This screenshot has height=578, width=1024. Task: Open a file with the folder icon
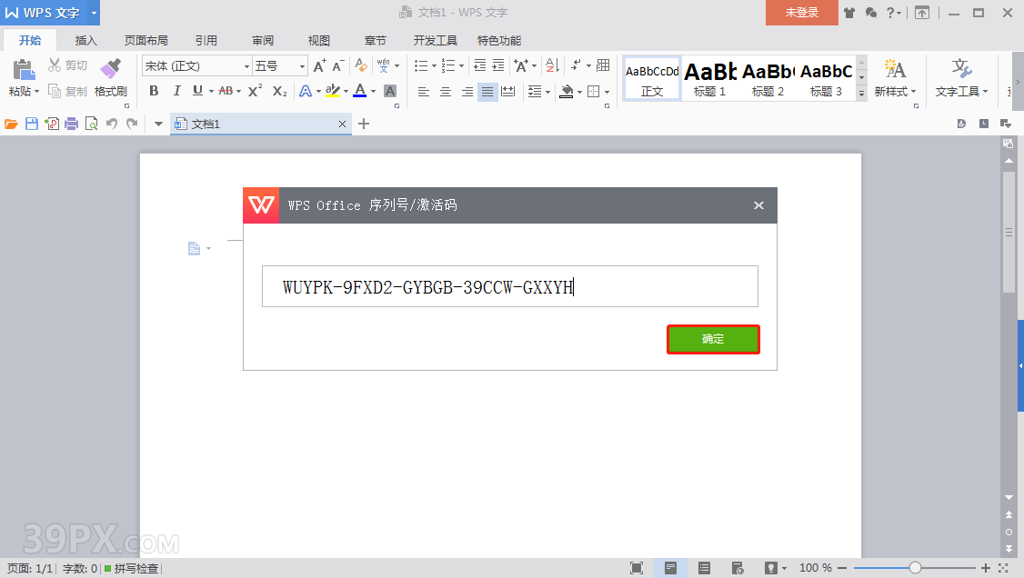point(11,124)
